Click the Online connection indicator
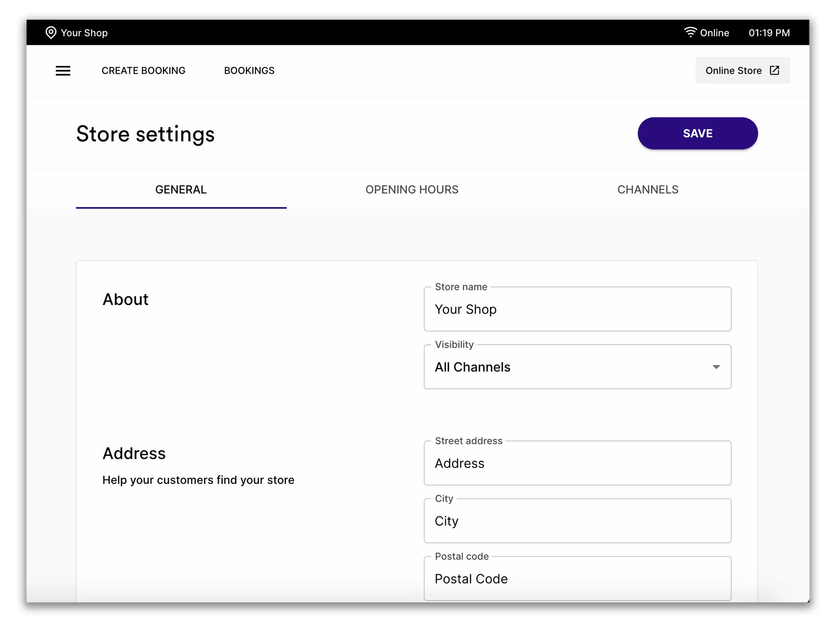This screenshot has height=622, width=836. pos(714,33)
